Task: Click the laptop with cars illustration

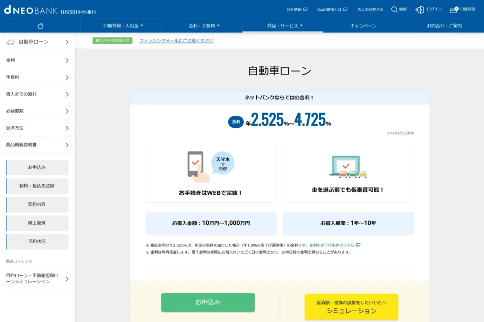Action: [x=348, y=167]
